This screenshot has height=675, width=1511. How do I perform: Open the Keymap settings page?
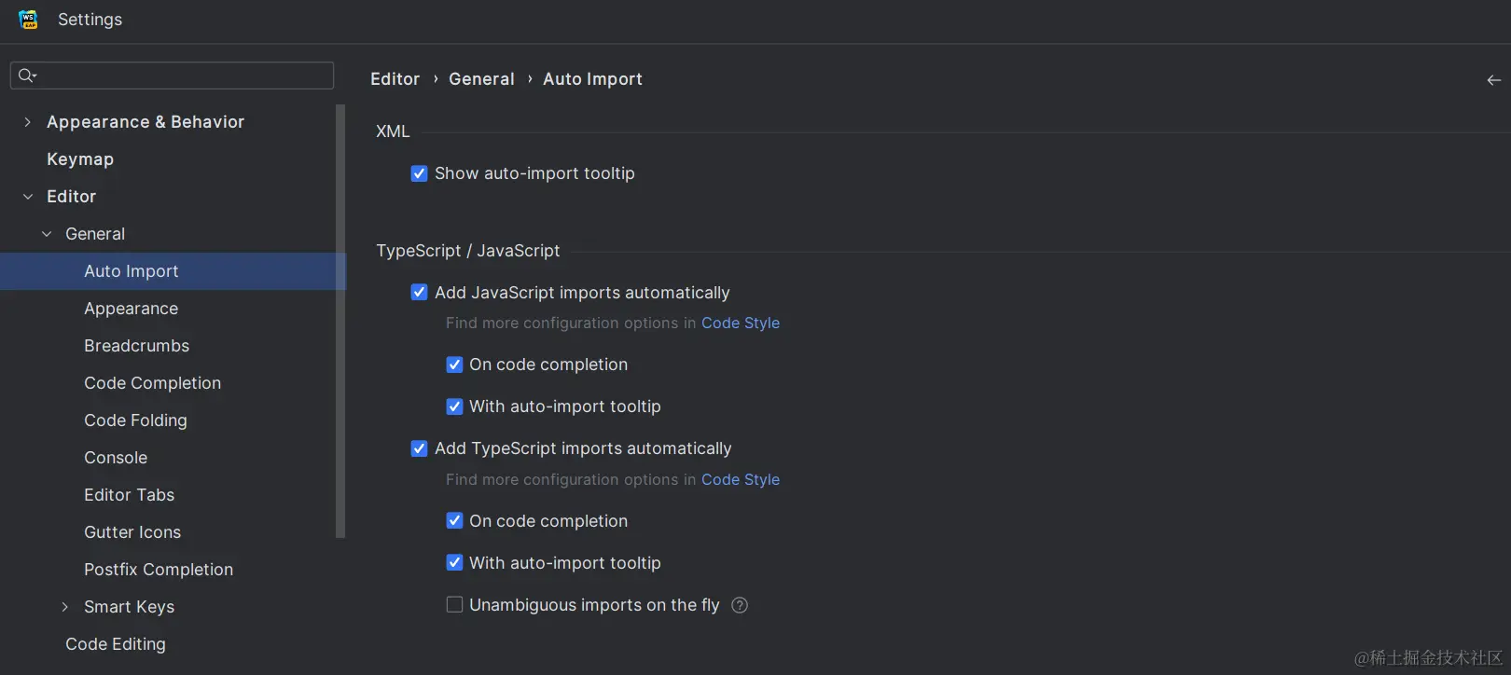click(x=79, y=158)
